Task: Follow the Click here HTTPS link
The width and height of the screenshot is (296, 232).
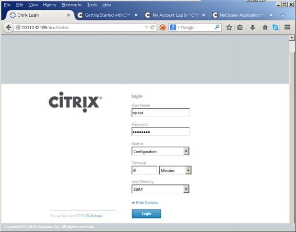Action: click(x=94, y=216)
